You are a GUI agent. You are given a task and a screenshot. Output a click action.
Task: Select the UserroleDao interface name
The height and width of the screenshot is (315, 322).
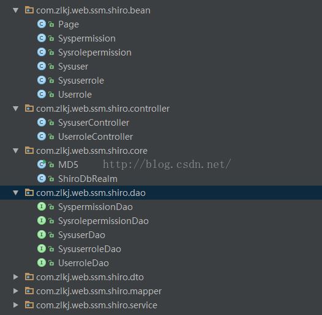pos(84,263)
